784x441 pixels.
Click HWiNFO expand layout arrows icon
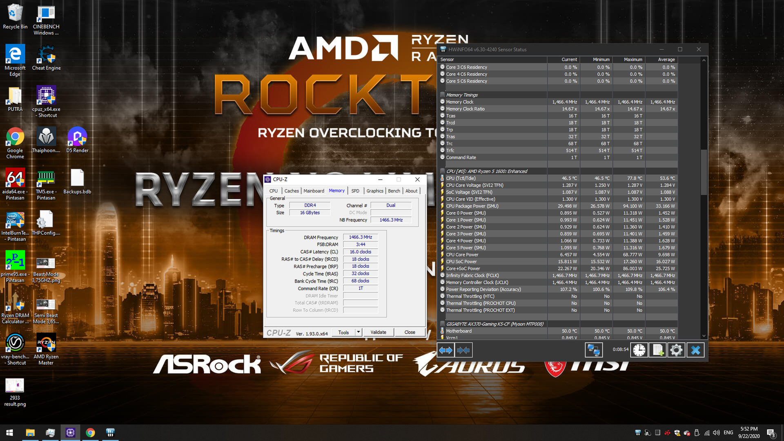(x=445, y=350)
